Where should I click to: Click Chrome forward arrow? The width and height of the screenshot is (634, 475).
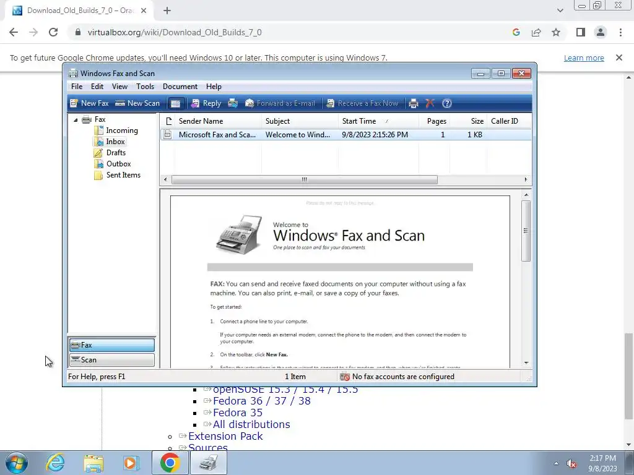[x=33, y=32]
